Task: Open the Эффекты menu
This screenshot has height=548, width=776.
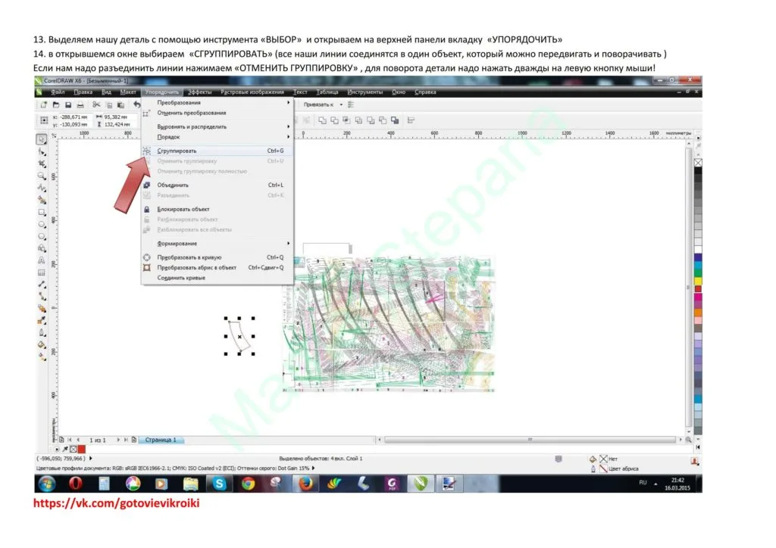Action: pos(199,92)
